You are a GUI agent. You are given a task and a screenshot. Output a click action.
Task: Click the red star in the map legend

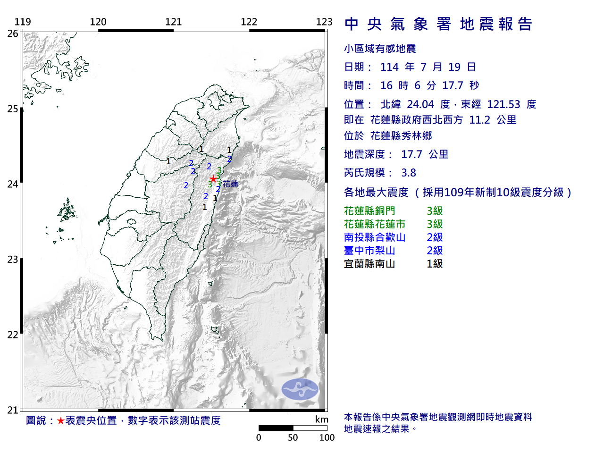(60, 420)
